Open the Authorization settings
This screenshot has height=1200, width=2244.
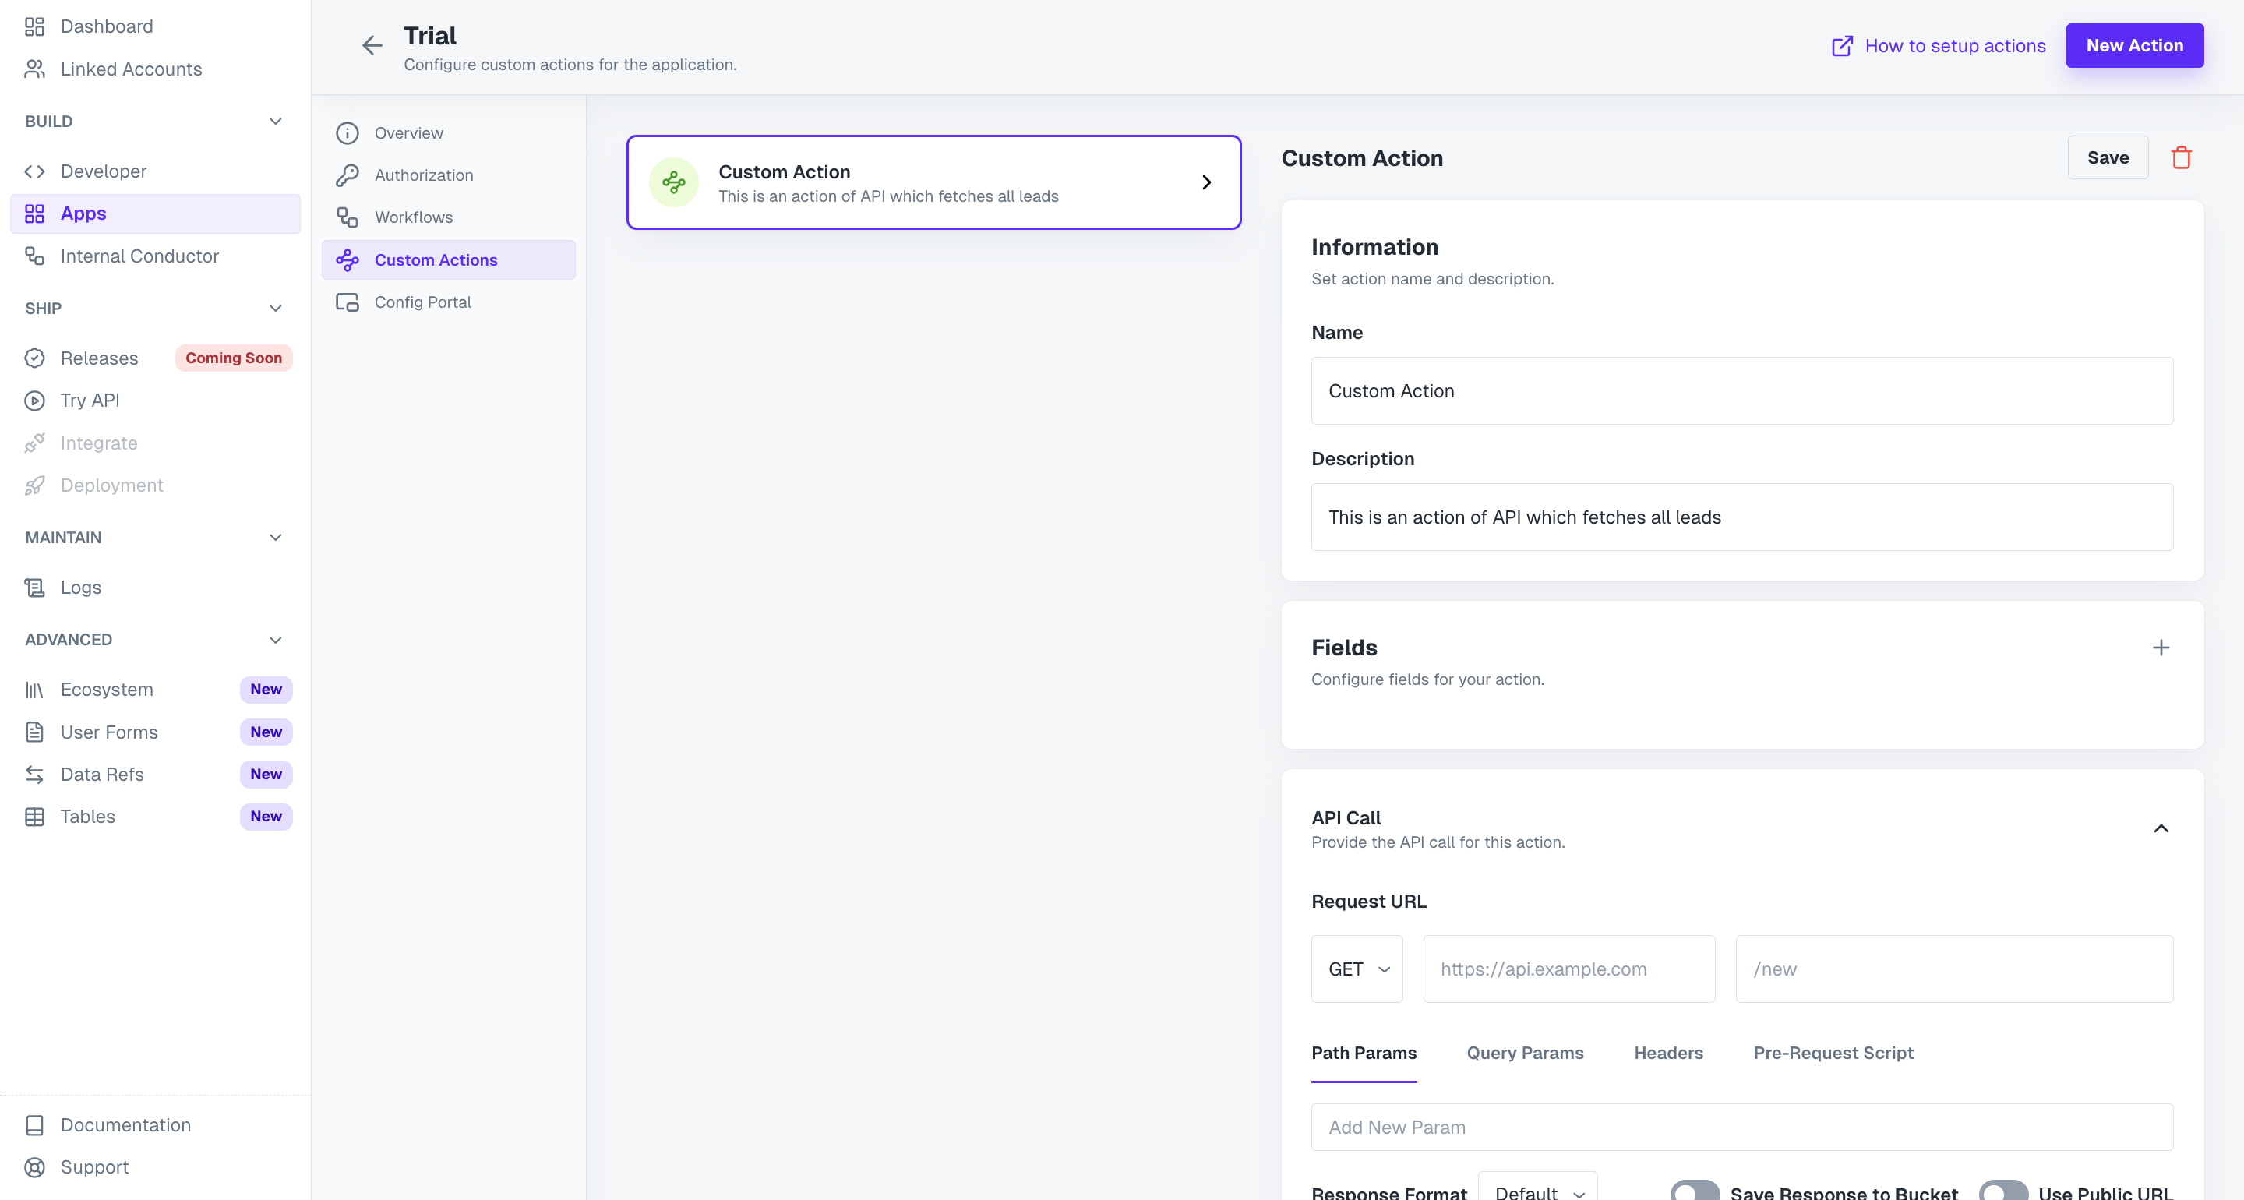tap(425, 175)
